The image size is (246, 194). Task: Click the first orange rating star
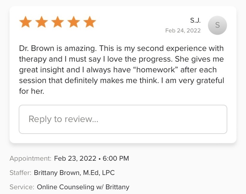[26, 23]
